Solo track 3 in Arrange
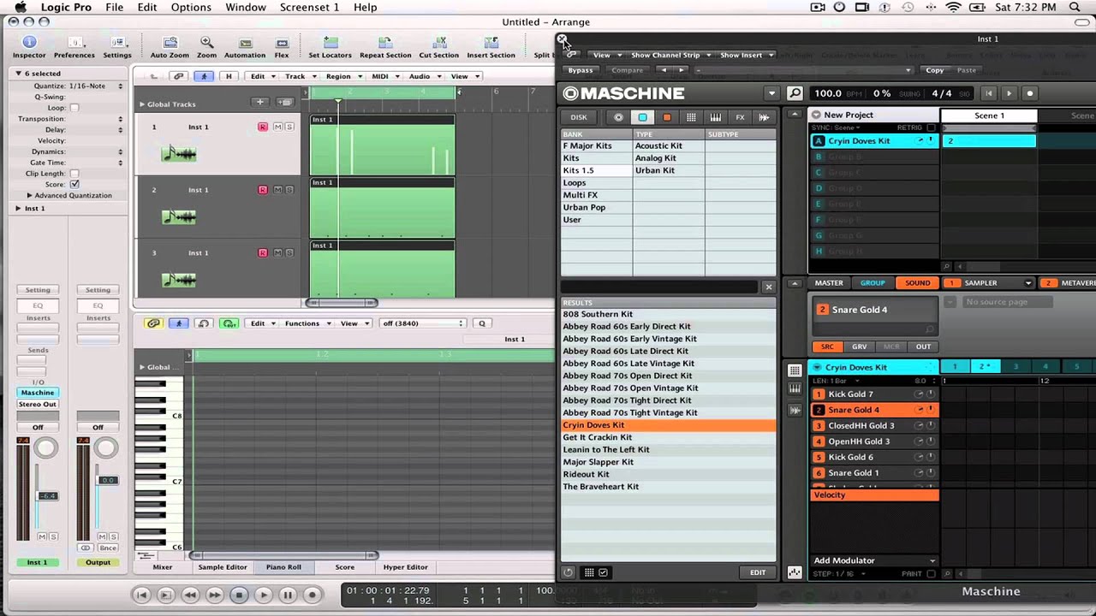 click(x=289, y=252)
